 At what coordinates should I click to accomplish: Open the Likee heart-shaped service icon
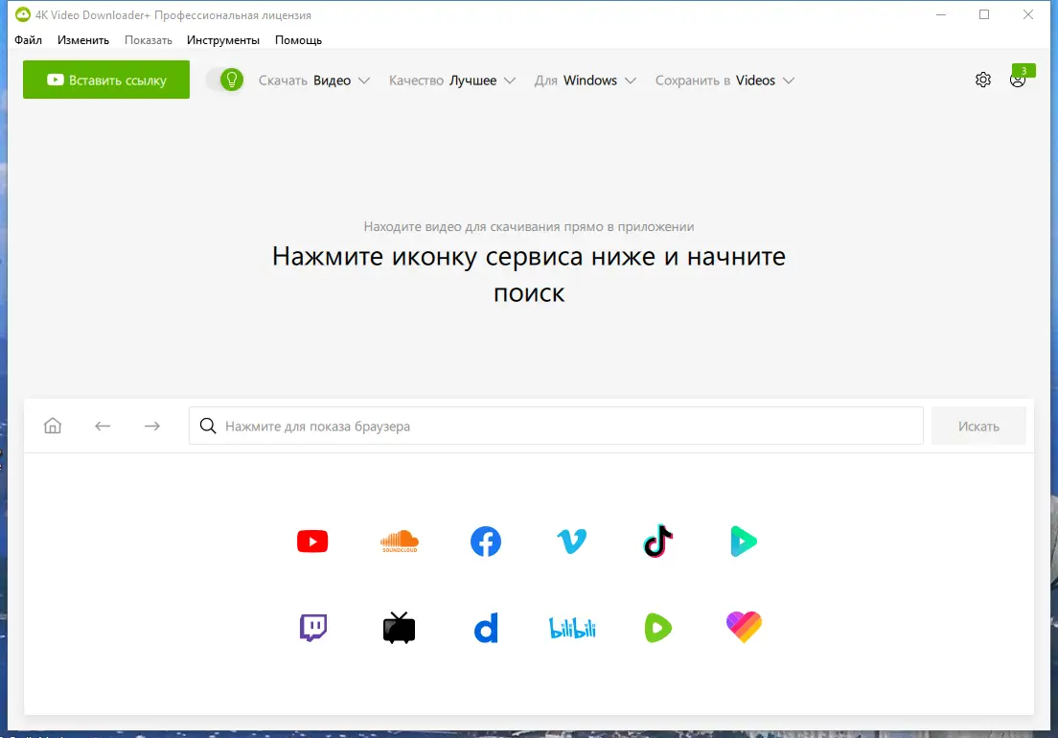coord(744,627)
